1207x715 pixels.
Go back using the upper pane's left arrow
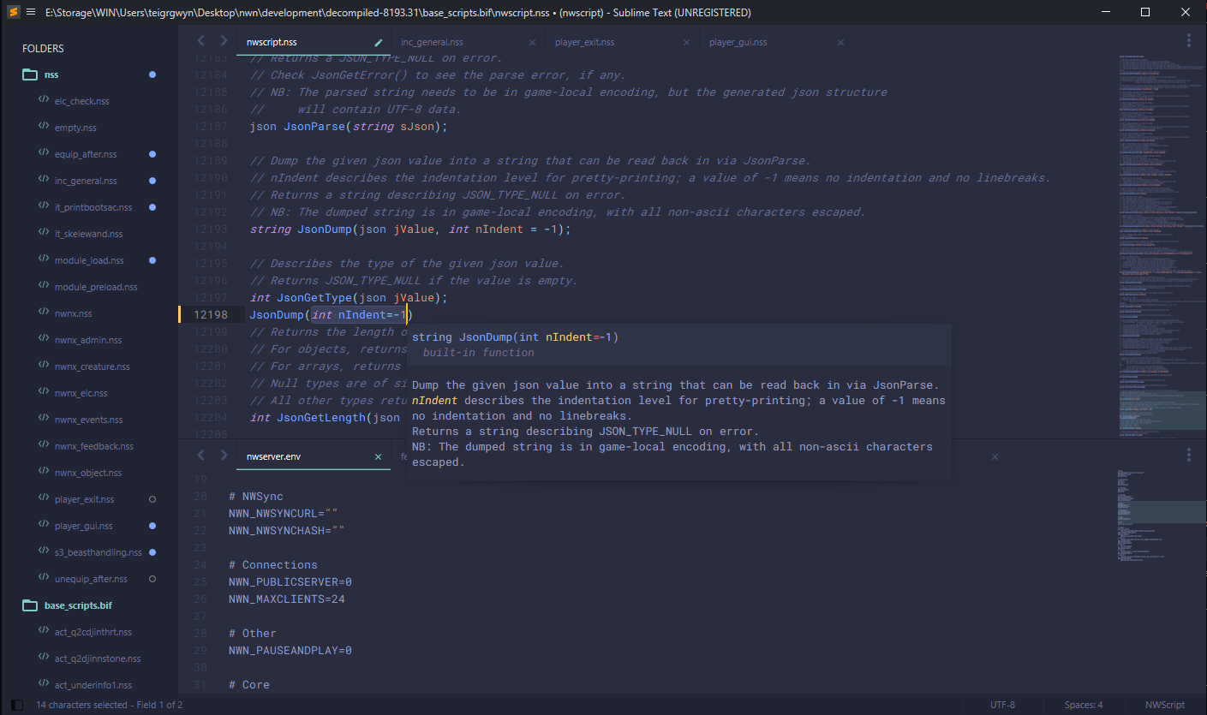pyautogui.click(x=201, y=41)
